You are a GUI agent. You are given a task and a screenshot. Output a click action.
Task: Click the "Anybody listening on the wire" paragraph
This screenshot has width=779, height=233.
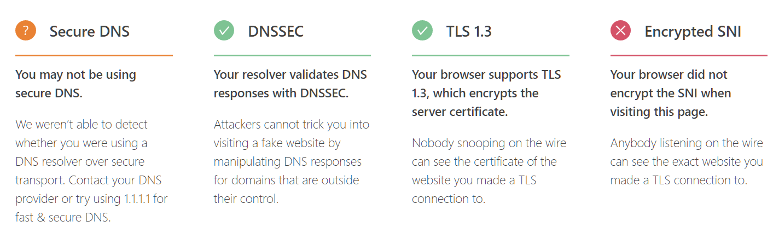(x=686, y=161)
